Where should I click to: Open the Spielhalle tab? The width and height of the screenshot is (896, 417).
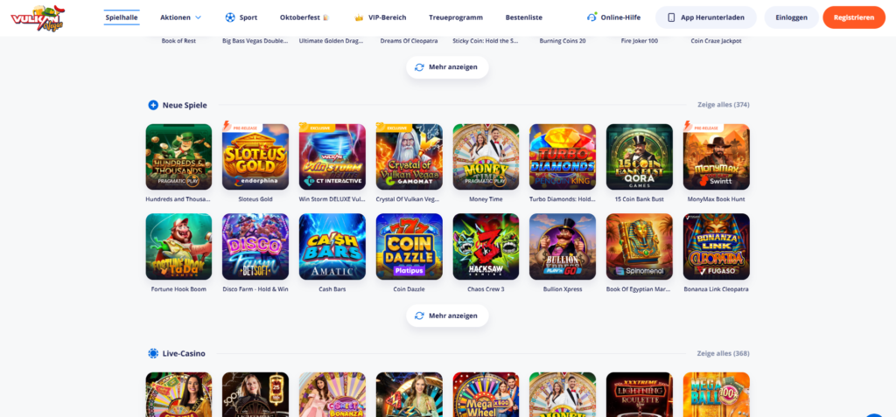click(122, 17)
